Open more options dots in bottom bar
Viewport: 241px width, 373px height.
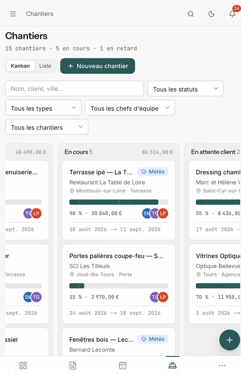point(222,365)
